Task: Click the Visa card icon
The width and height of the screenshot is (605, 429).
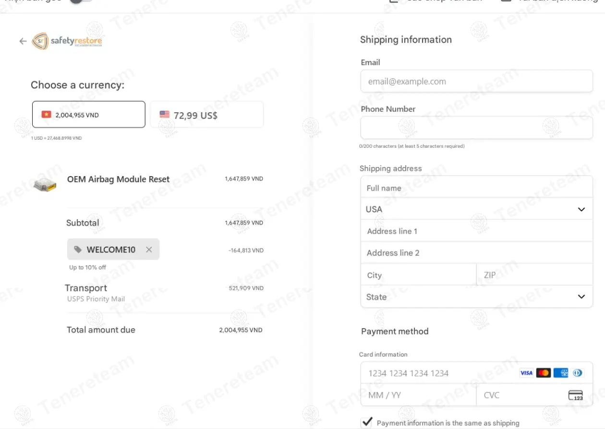Action: click(x=526, y=373)
